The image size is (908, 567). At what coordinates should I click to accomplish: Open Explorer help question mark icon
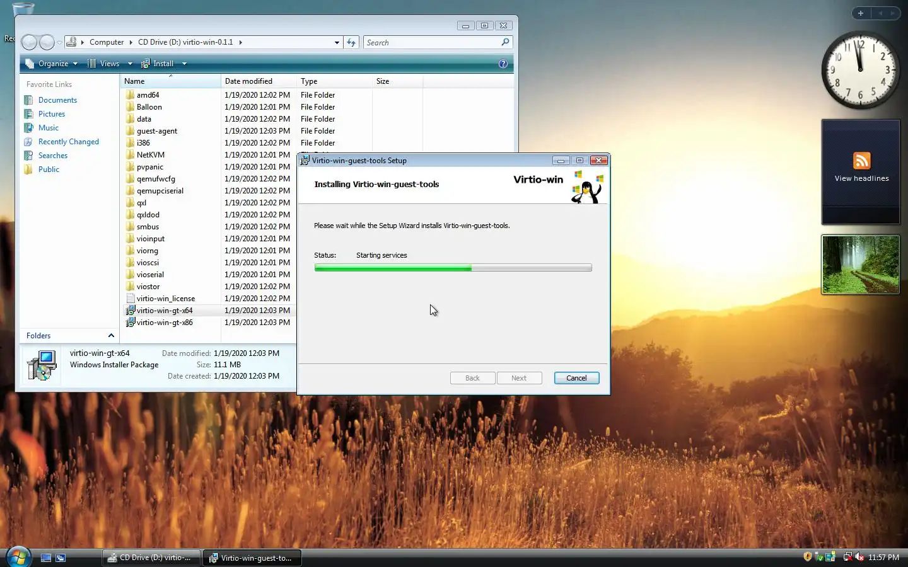(x=503, y=64)
